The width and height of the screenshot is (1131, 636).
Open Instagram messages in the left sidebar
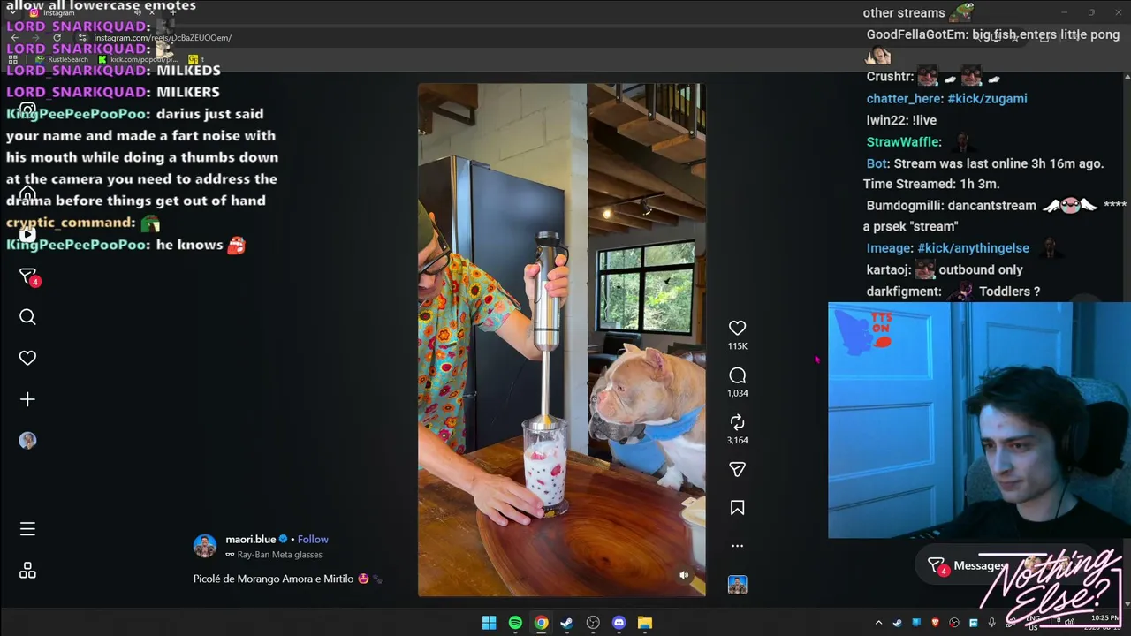pos(27,276)
